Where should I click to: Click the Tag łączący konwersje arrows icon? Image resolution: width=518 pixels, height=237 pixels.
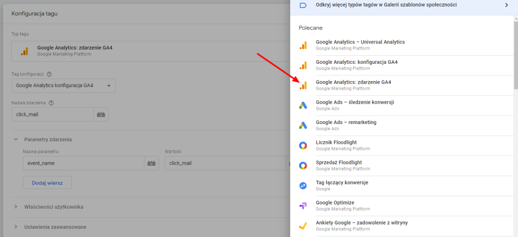click(x=304, y=186)
